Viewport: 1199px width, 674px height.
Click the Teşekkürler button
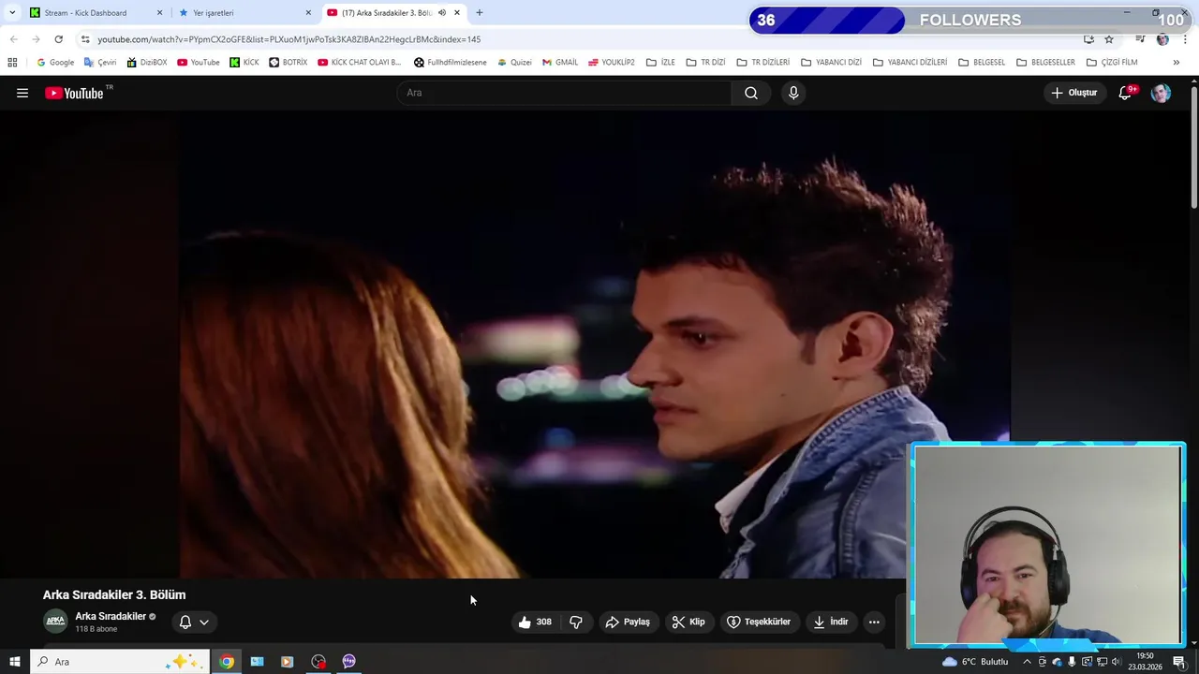click(x=759, y=622)
